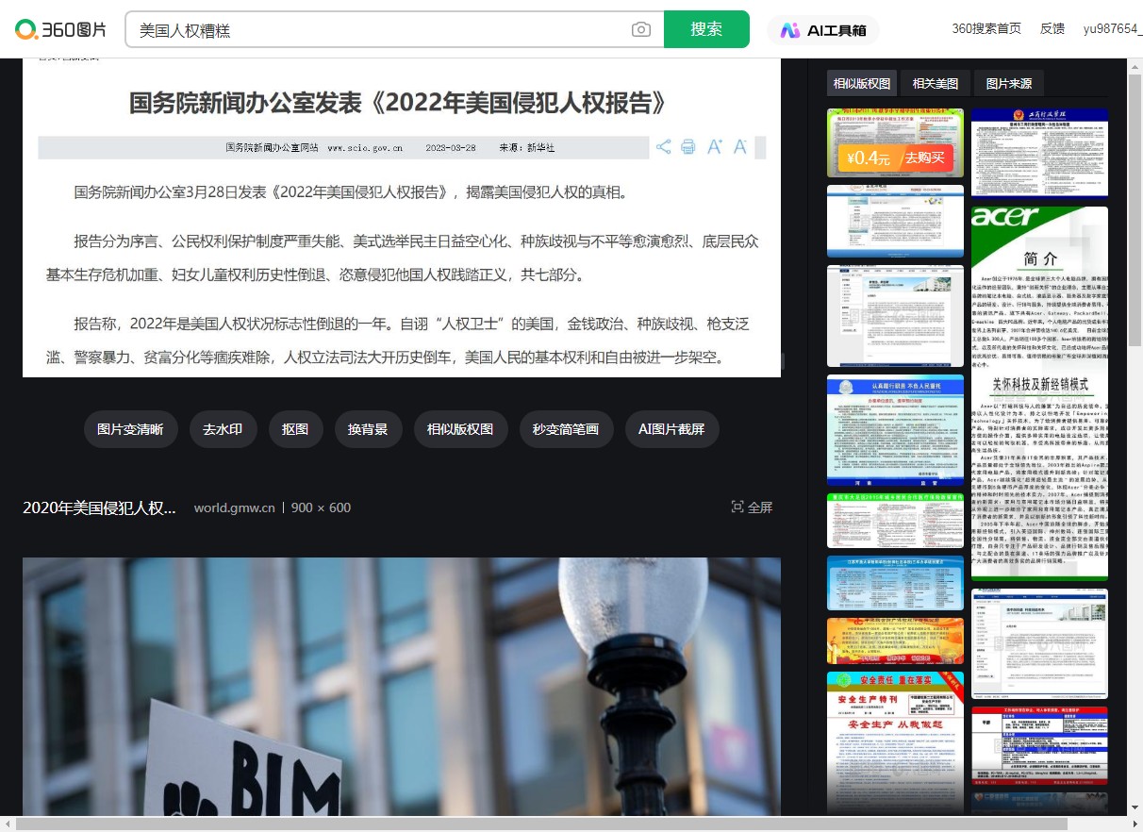Click the 900 × 600 size text
The height and width of the screenshot is (832, 1143).
321,508
